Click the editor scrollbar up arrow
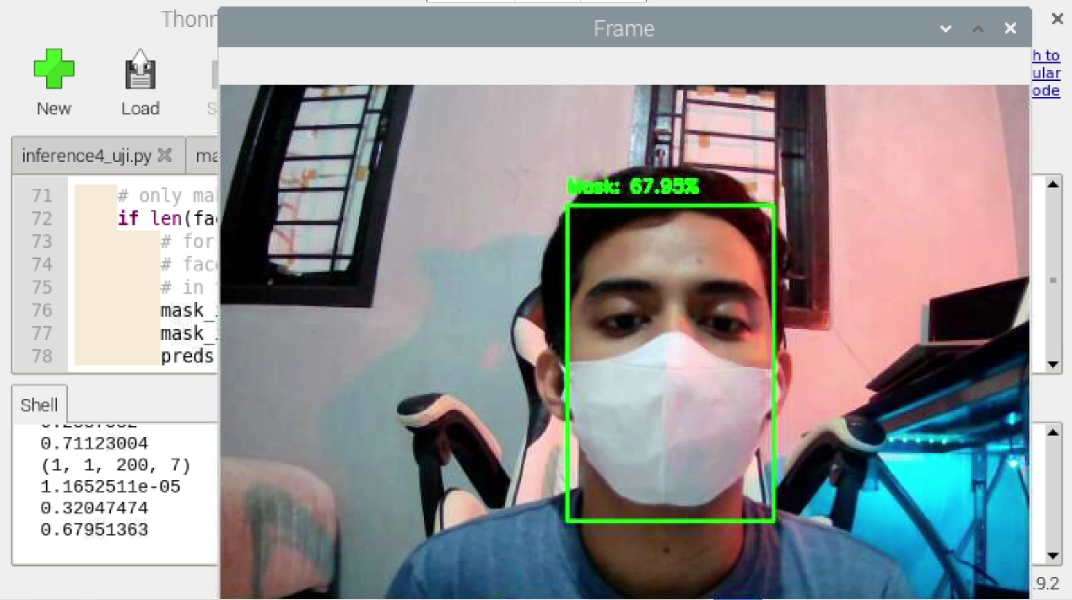 pyautogui.click(x=1053, y=184)
